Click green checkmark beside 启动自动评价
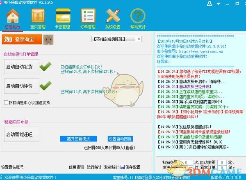The width and height of the screenshot is (246, 180). click(46, 85)
